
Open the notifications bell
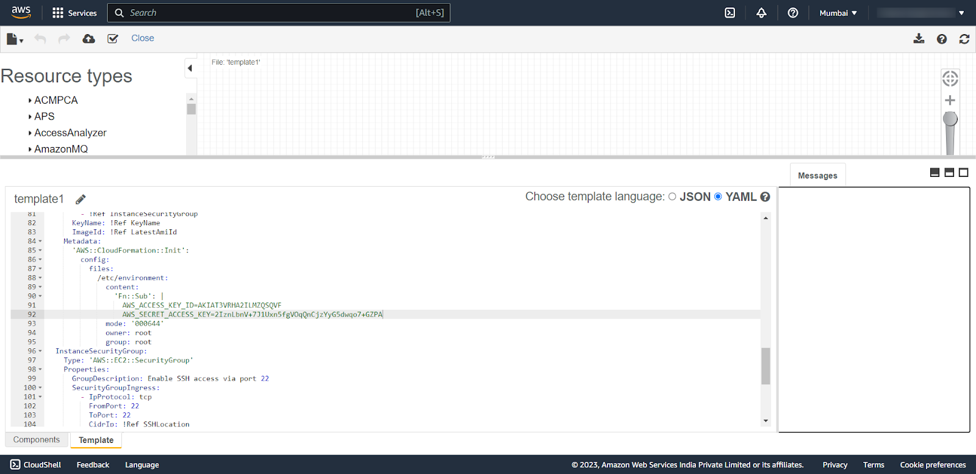(761, 13)
